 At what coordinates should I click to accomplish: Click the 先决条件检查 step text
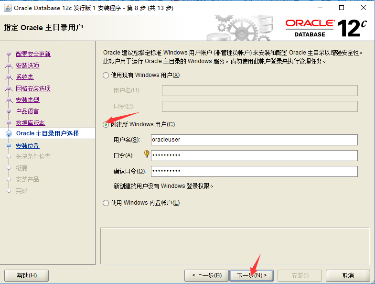pos(33,157)
